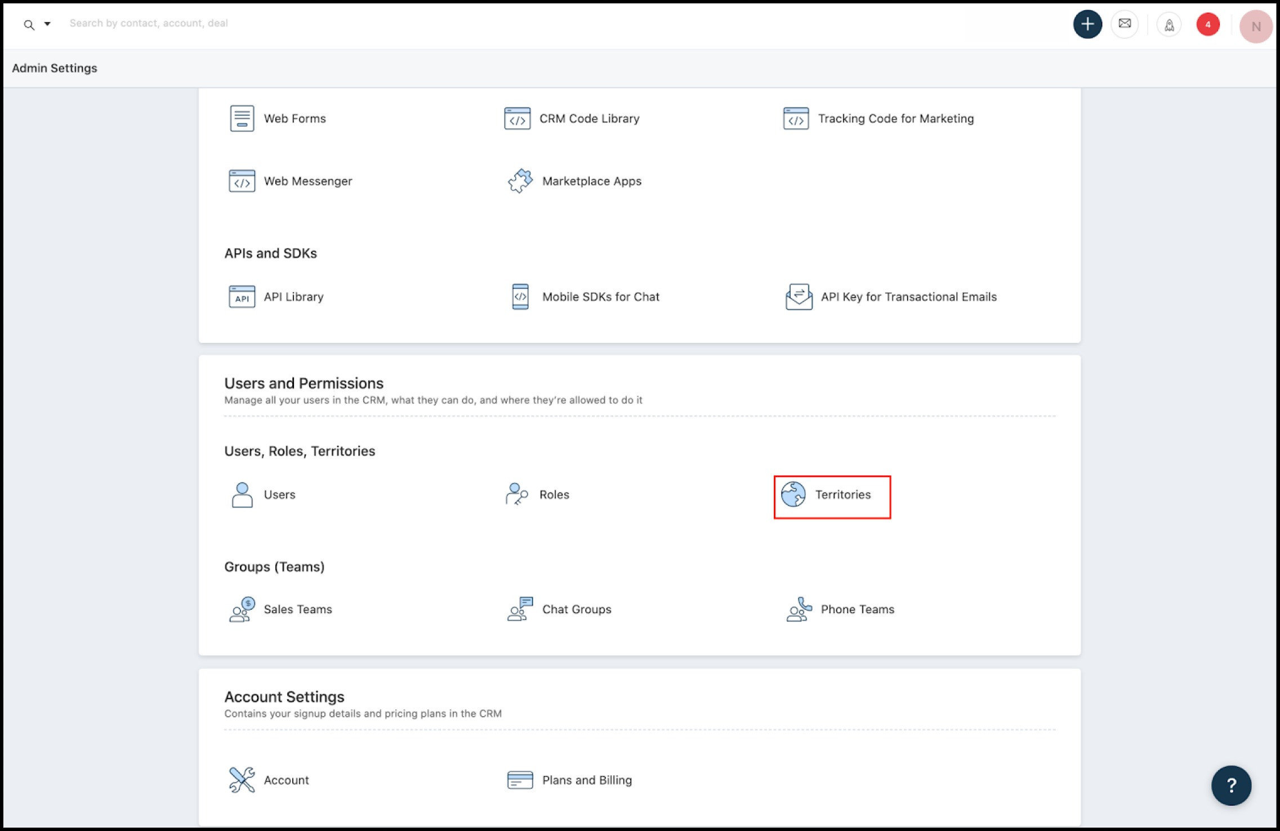
Task: Open the email envelope icon in header
Action: point(1125,24)
